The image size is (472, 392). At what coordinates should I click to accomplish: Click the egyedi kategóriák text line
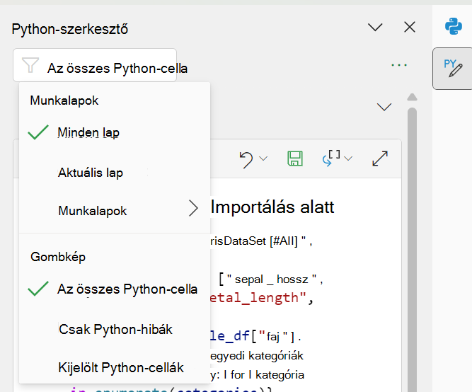click(257, 356)
